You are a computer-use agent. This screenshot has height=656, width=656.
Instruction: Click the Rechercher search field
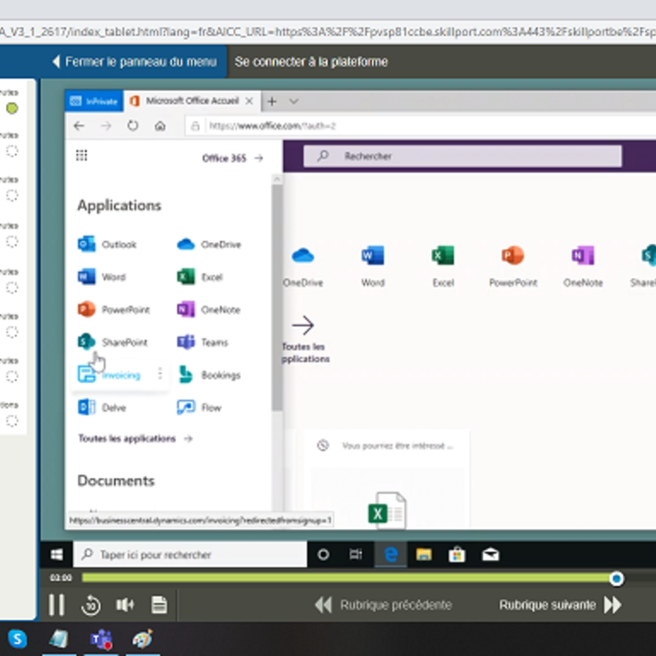462,156
